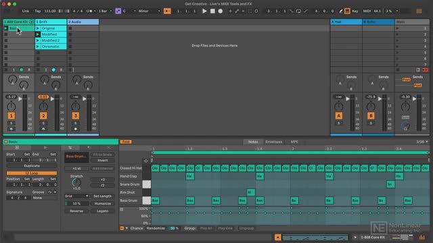This screenshot has width=433, height=243.
Task: Click the headphone preview icon in piano roll
Action: click(146, 161)
